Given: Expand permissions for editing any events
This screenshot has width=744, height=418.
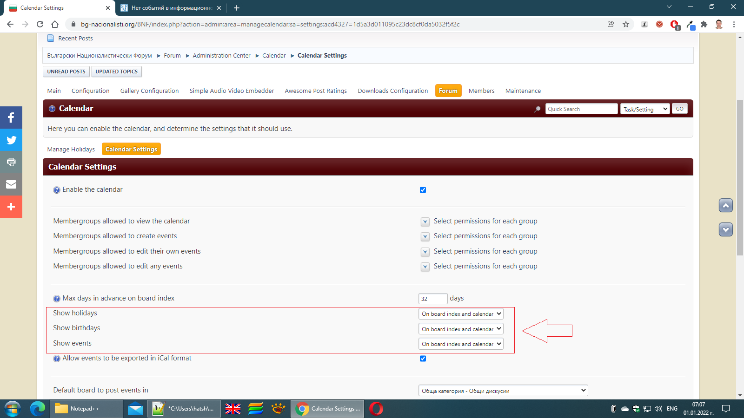Looking at the screenshot, I should tap(425, 267).
